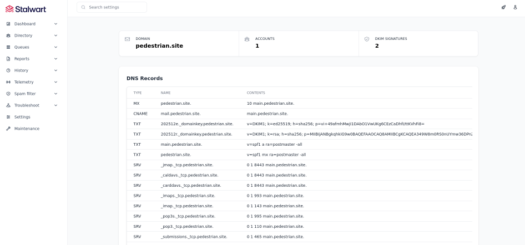
Task: Click the Queues sidebar icon
Action: click(8, 47)
